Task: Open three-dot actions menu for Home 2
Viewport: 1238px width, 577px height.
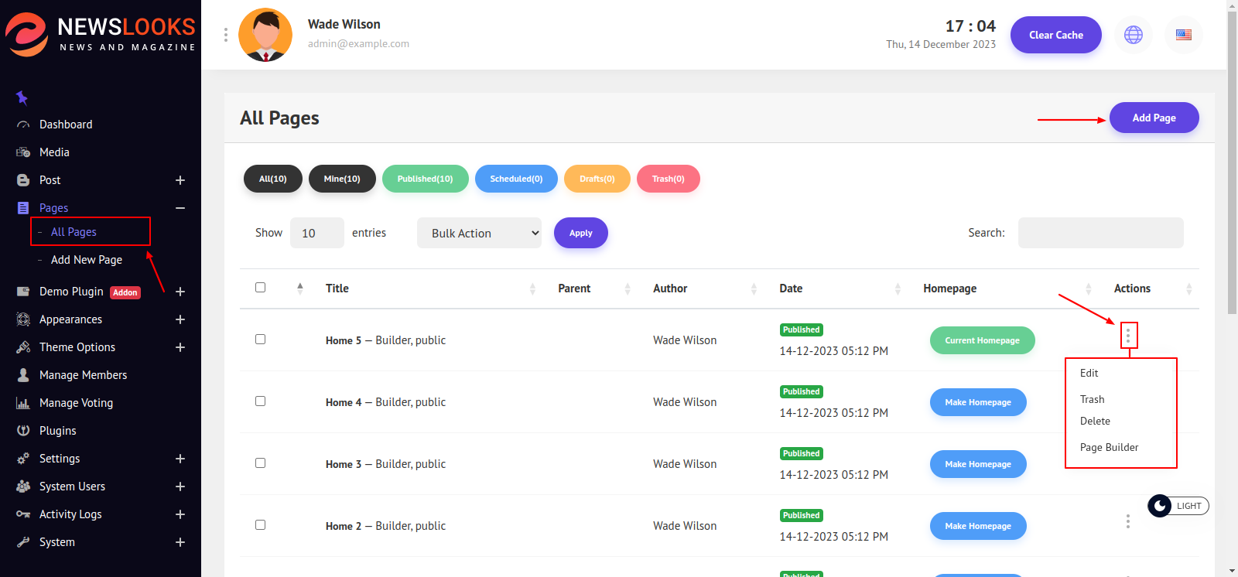Action: 1128,522
